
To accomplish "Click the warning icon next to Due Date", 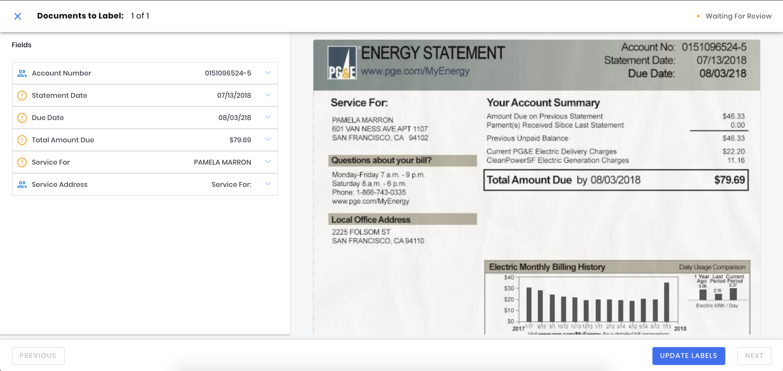I will tap(22, 118).
